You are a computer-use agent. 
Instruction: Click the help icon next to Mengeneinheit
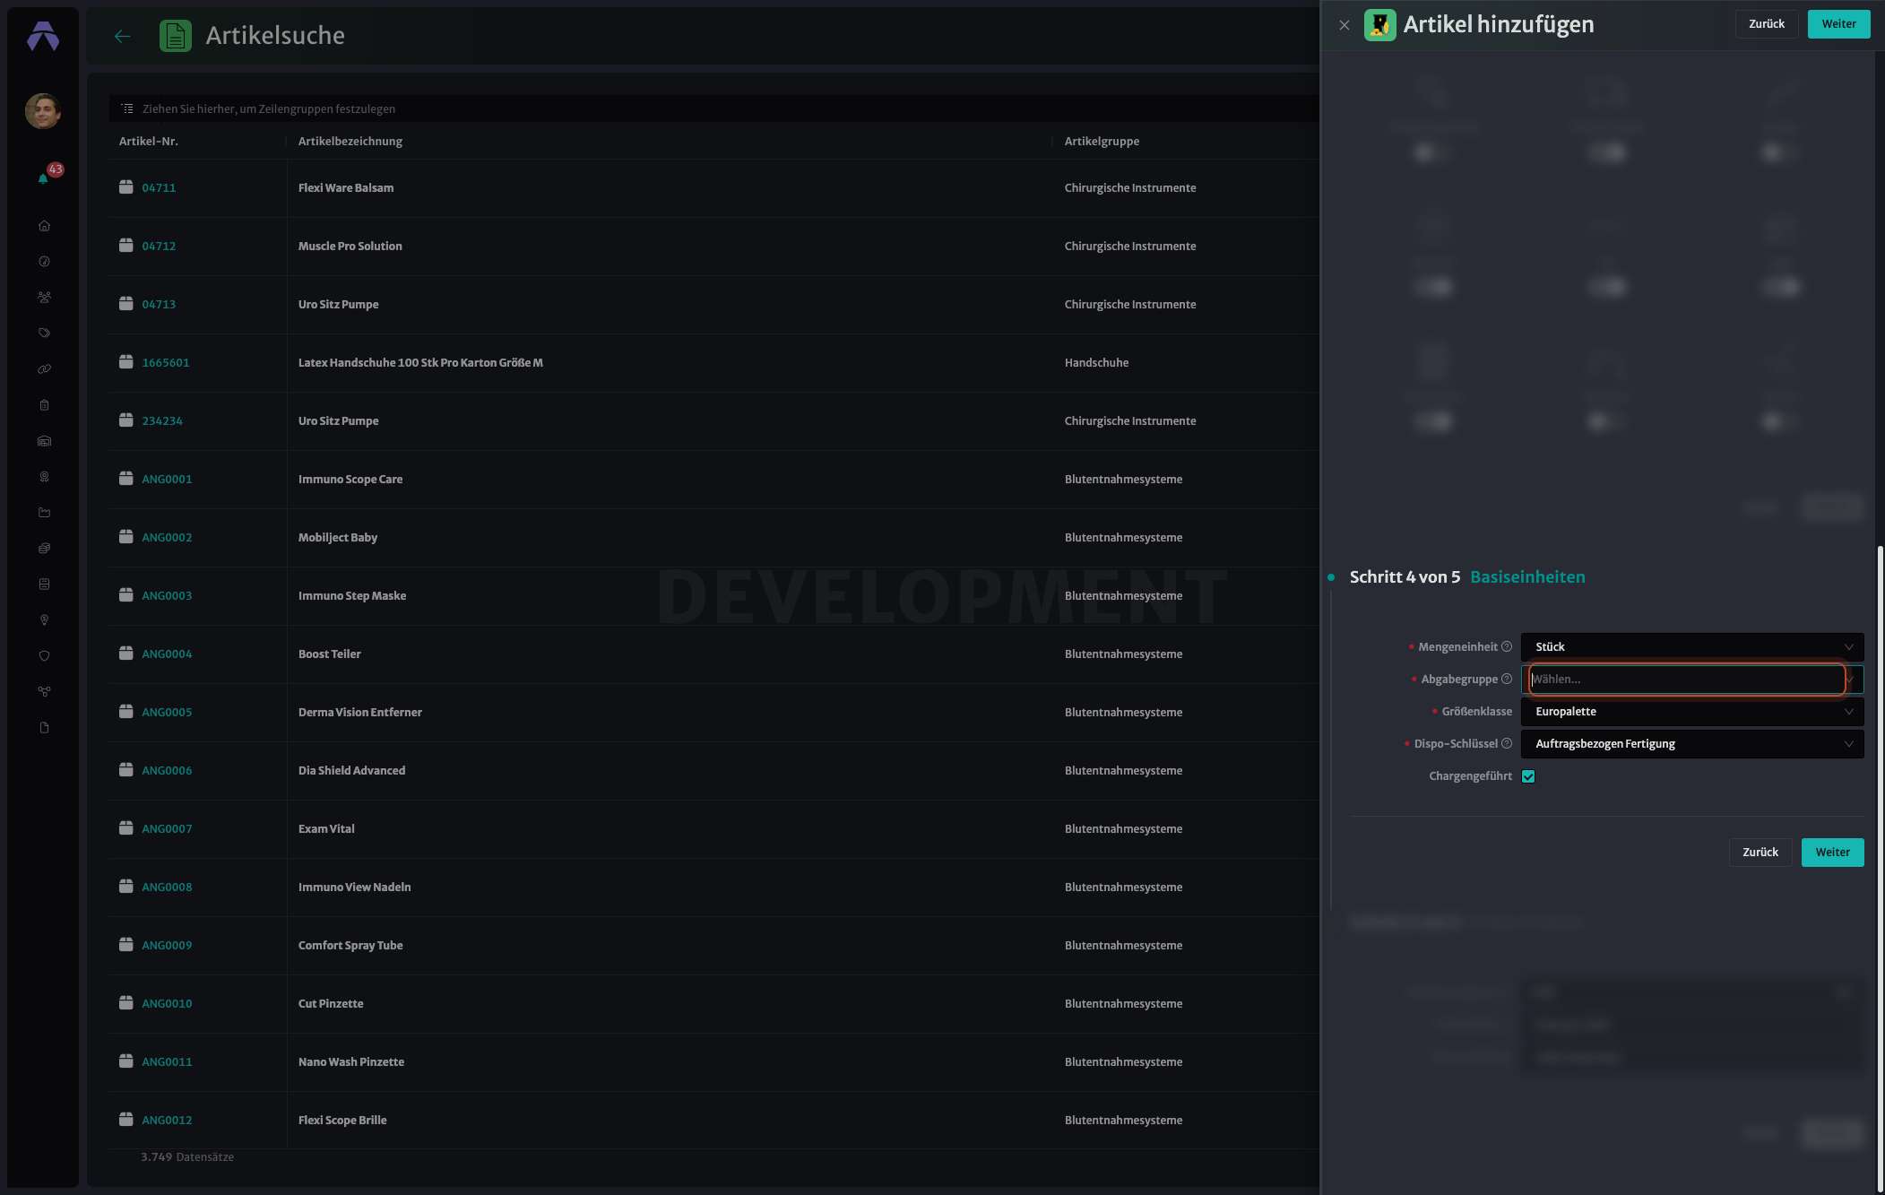[1507, 647]
